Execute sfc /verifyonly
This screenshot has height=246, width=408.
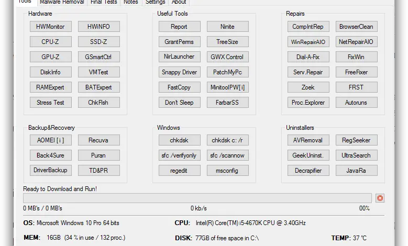179,155
